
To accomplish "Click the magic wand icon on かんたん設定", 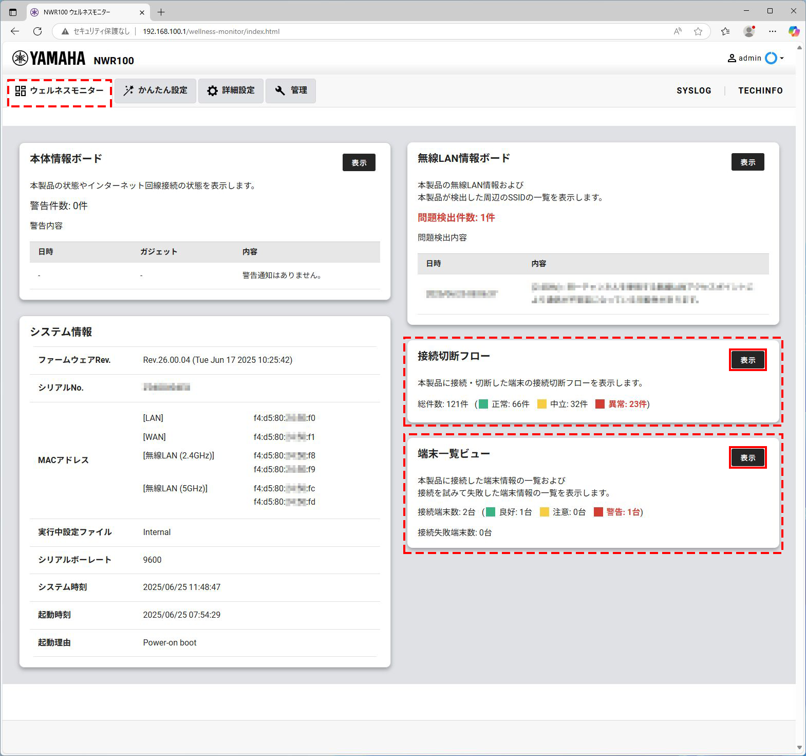I will coord(128,90).
